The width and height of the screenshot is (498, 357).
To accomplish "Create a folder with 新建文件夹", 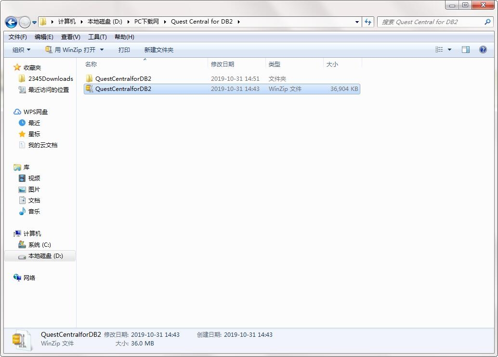I will 159,50.
